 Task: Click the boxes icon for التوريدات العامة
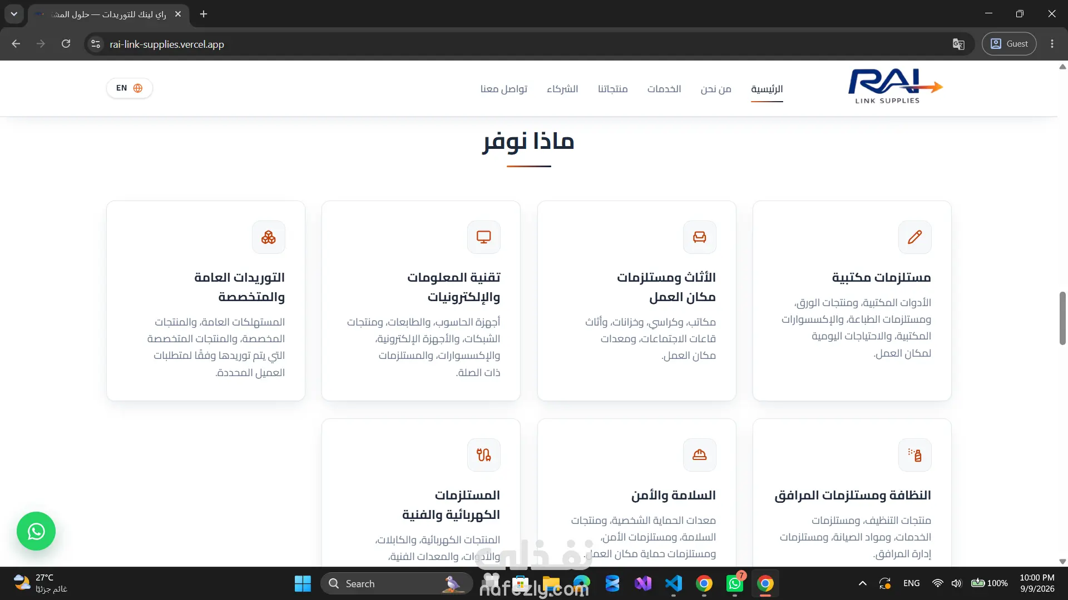(x=269, y=237)
